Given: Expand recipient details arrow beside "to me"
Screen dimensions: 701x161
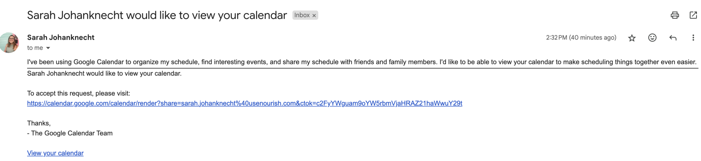Looking at the screenshot, I should coord(48,48).
